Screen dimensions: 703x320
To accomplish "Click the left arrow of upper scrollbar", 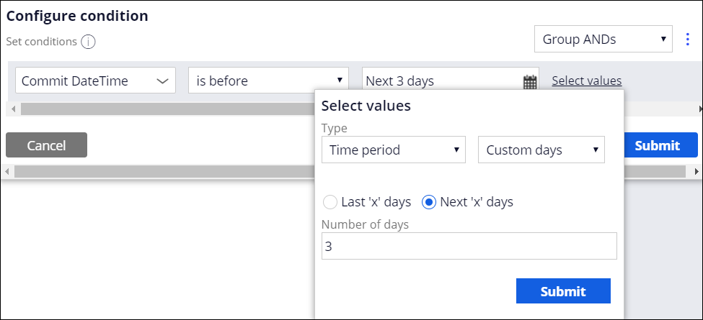I will click(13, 109).
